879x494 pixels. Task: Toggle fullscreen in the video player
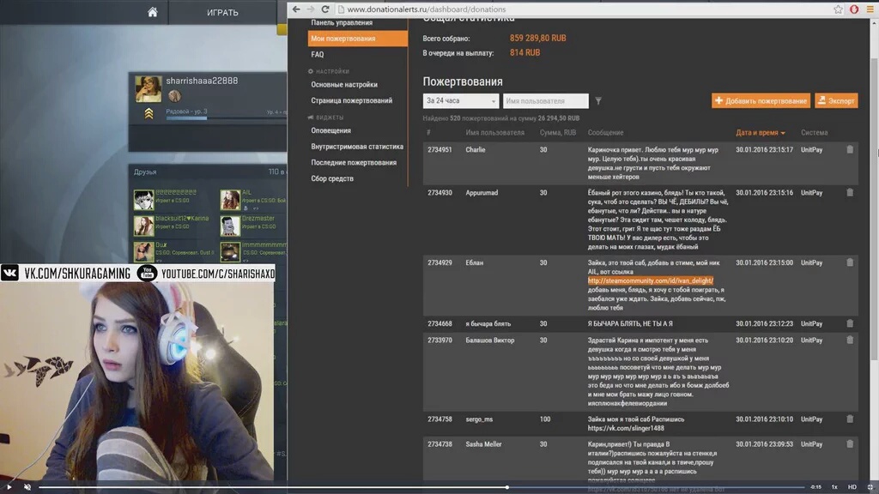click(870, 487)
